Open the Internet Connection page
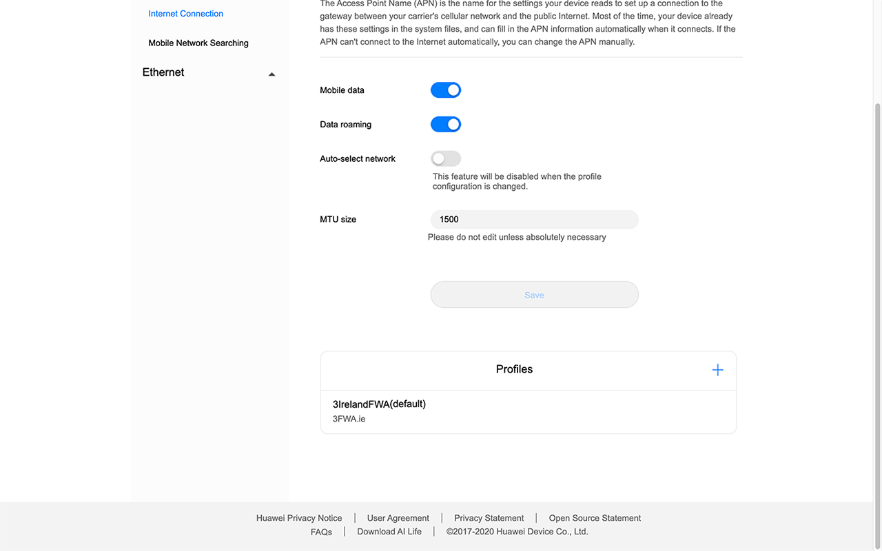The width and height of the screenshot is (882, 551). point(185,13)
